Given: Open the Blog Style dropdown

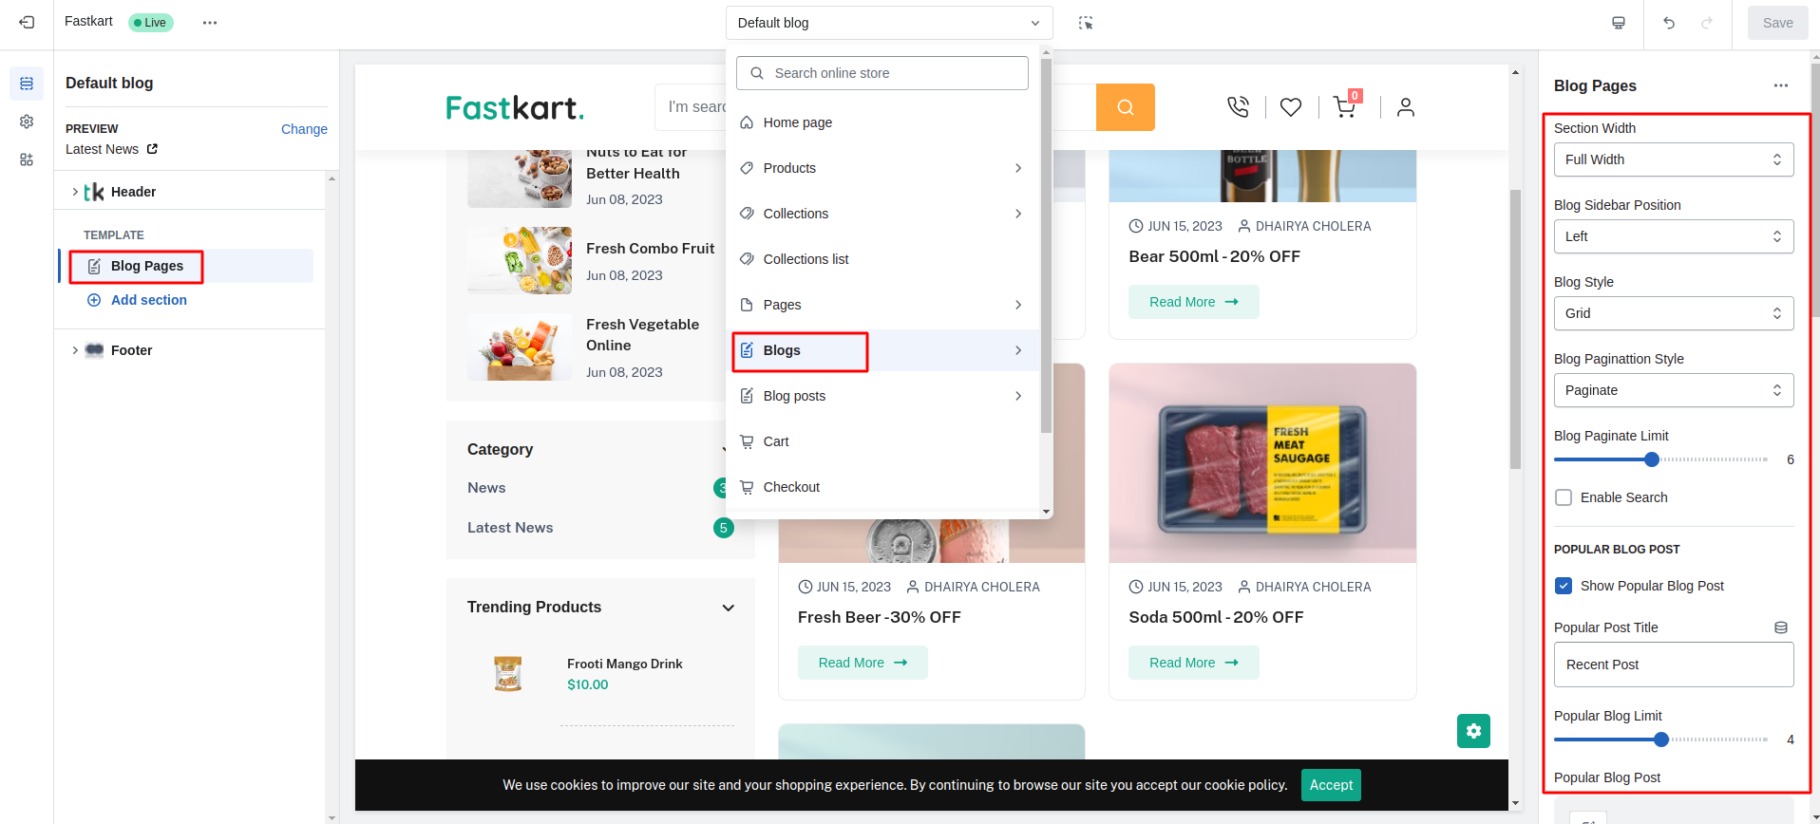Looking at the screenshot, I should coord(1673,313).
